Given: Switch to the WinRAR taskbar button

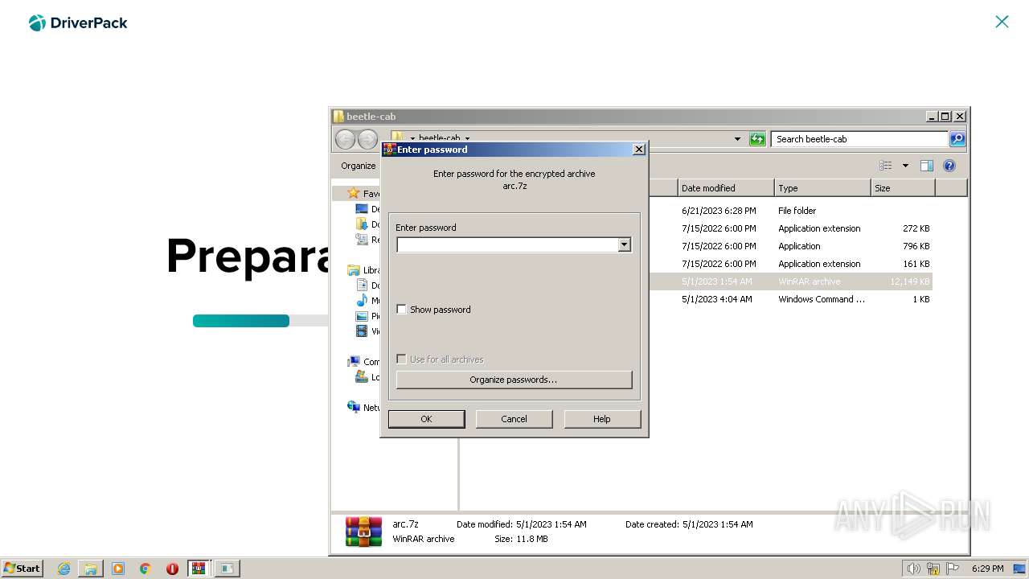Looking at the screenshot, I should pos(199,569).
